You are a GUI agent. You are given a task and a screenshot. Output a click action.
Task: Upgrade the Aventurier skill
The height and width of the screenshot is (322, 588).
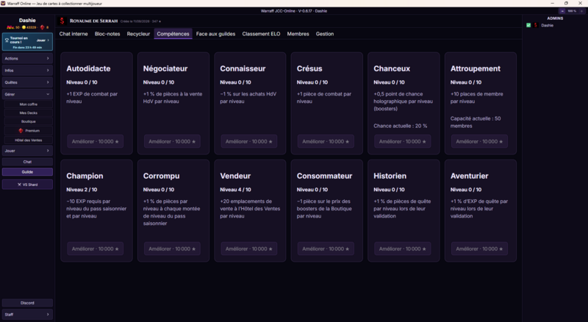[x=479, y=248]
